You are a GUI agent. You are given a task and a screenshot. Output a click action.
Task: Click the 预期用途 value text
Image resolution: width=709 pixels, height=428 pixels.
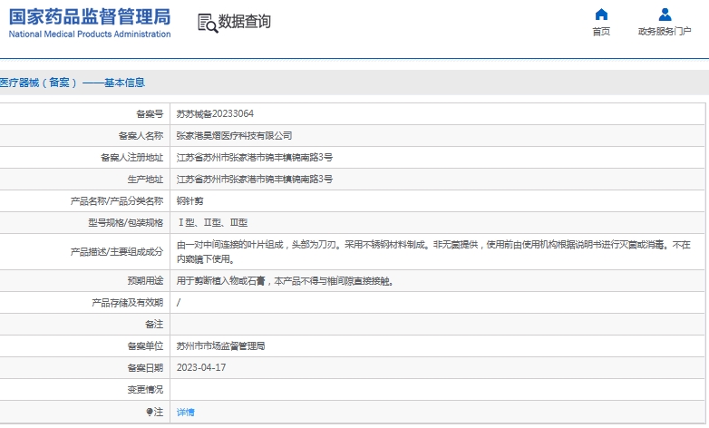click(286, 281)
